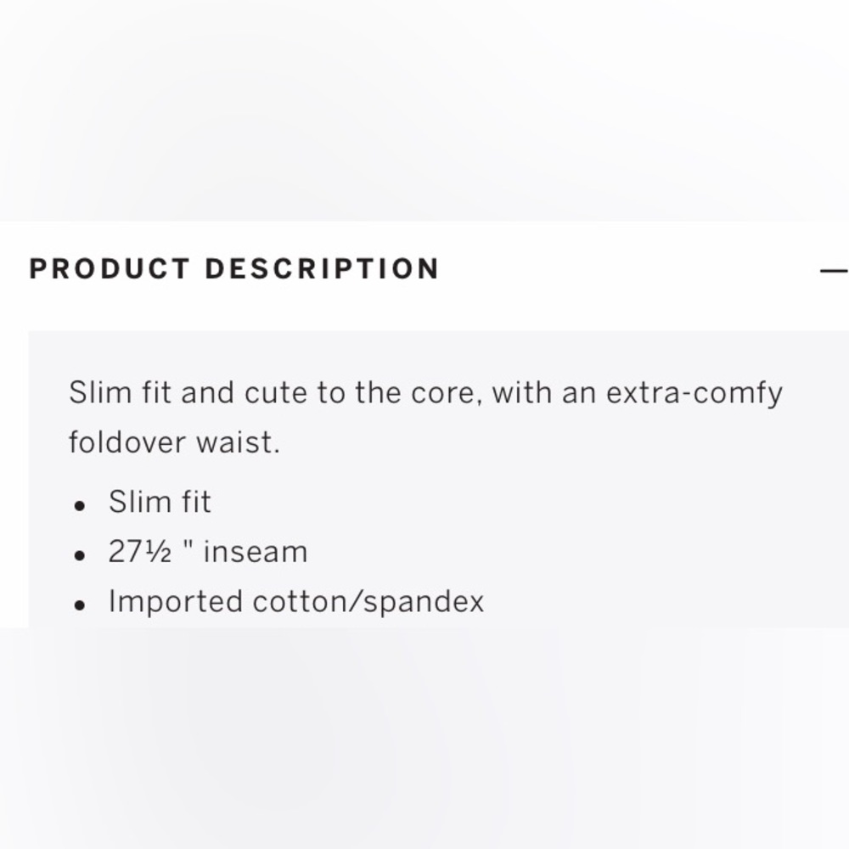Click the words 'foldover waist.' in the paragraph

click(174, 441)
